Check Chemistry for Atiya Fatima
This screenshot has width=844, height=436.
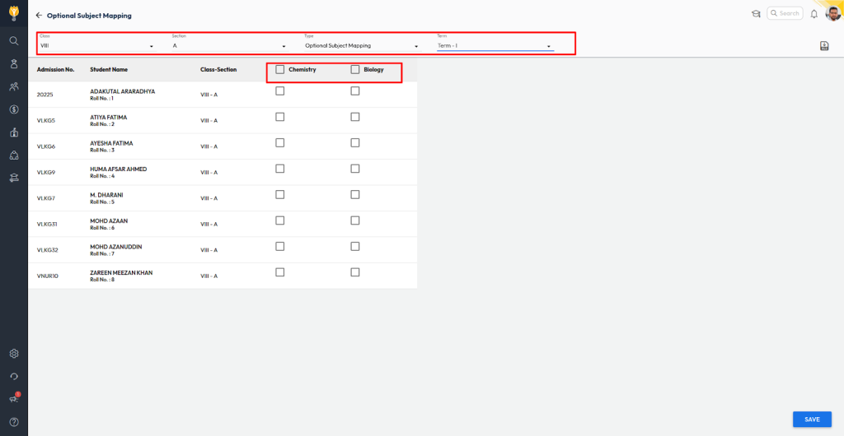(280, 117)
